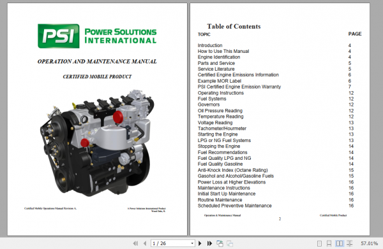Go to the previous page

pyautogui.click(x=145, y=243)
